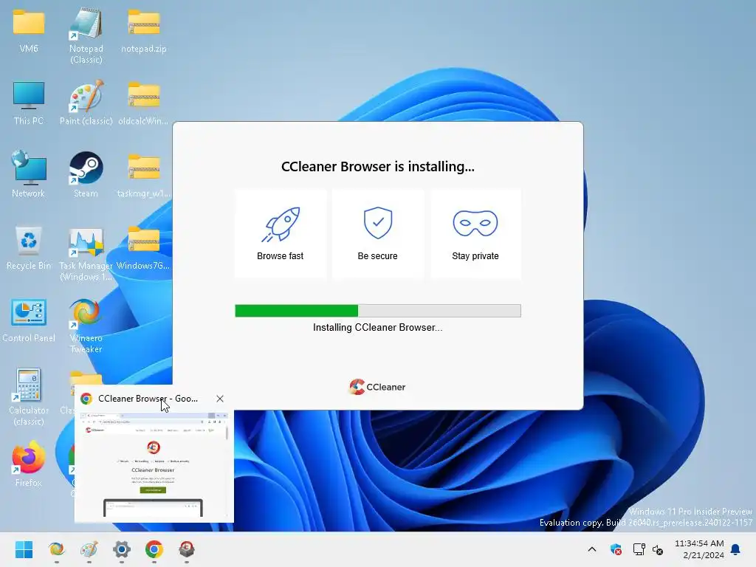This screenshot has width=756, height=567.
Task: Open the notification bell
Action: (736, 549)
